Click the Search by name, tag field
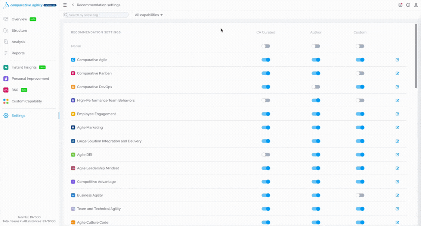 pos(96,15)
